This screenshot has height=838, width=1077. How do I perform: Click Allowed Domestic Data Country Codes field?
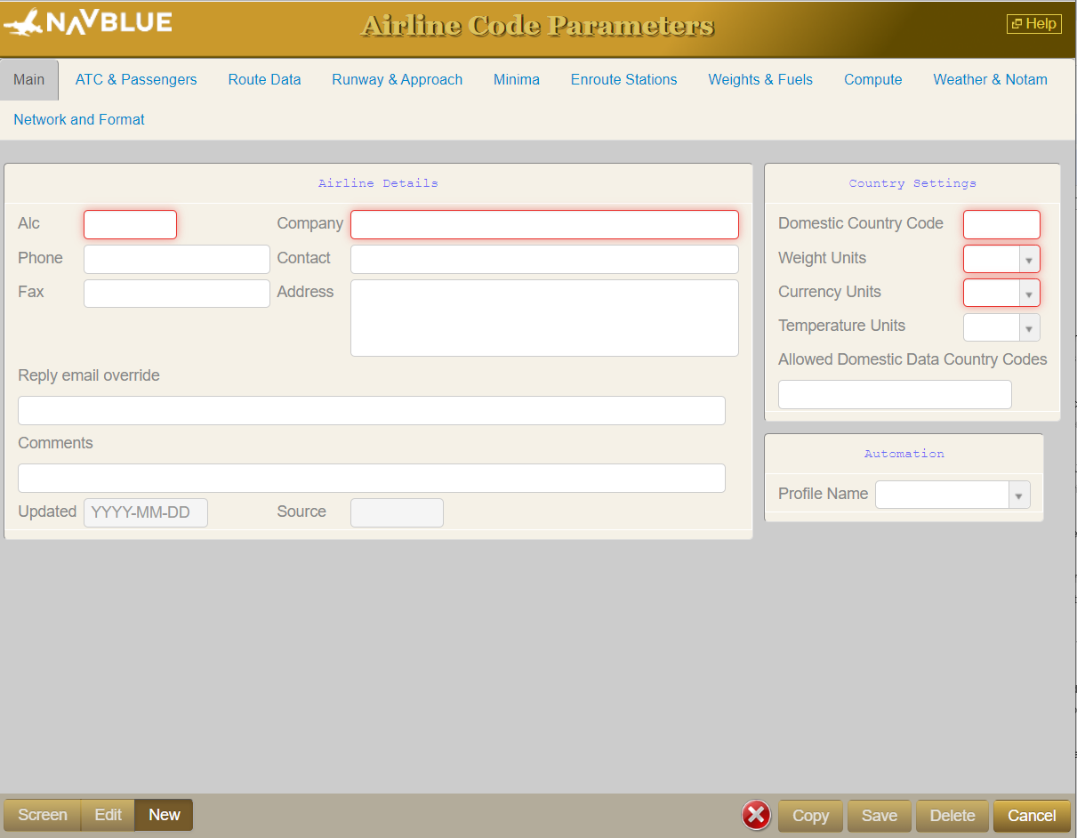coord(895,394)
